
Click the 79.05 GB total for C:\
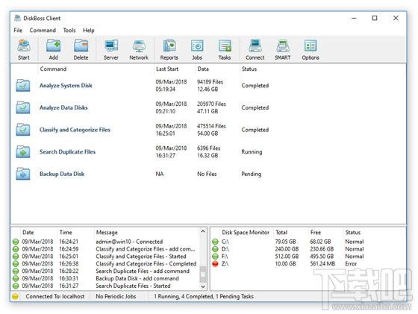[285, 242]
